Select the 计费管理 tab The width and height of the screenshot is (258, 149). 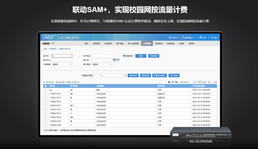pyautogui.click(x=147, y=44)
